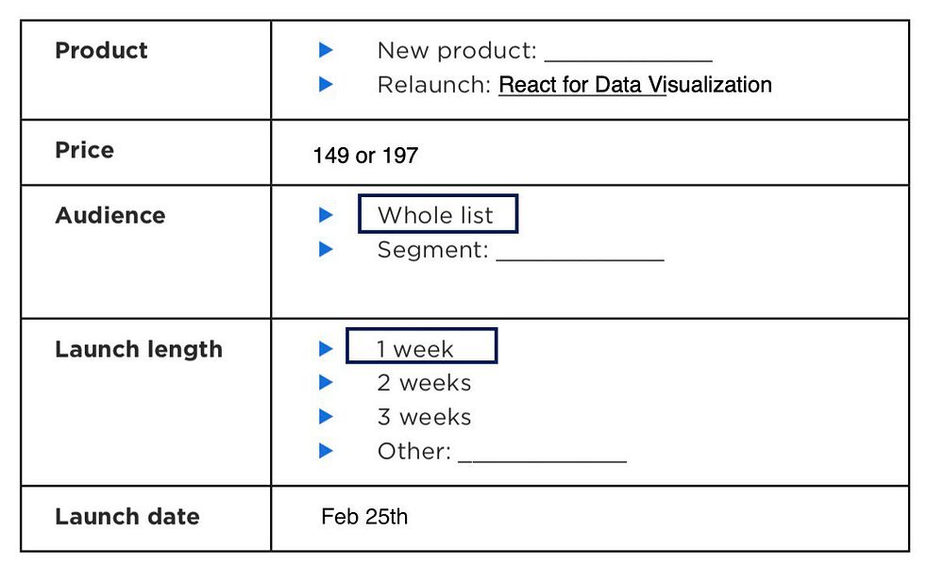
Task: Click the 149 or 197 price text
Action: (x=365, y=156)
